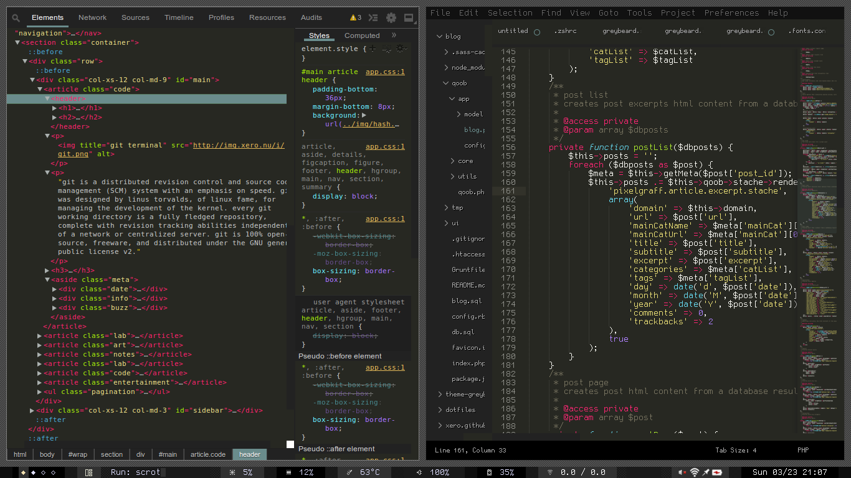
Task: Expand the ul class pagination node
Action: 40,392
